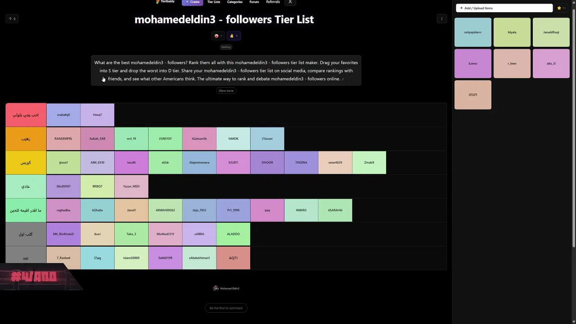This screenshot has width=576, height=324.
Task: Click the TierBuddy logo
Action: pyautogui.click(x=166, y=2)
